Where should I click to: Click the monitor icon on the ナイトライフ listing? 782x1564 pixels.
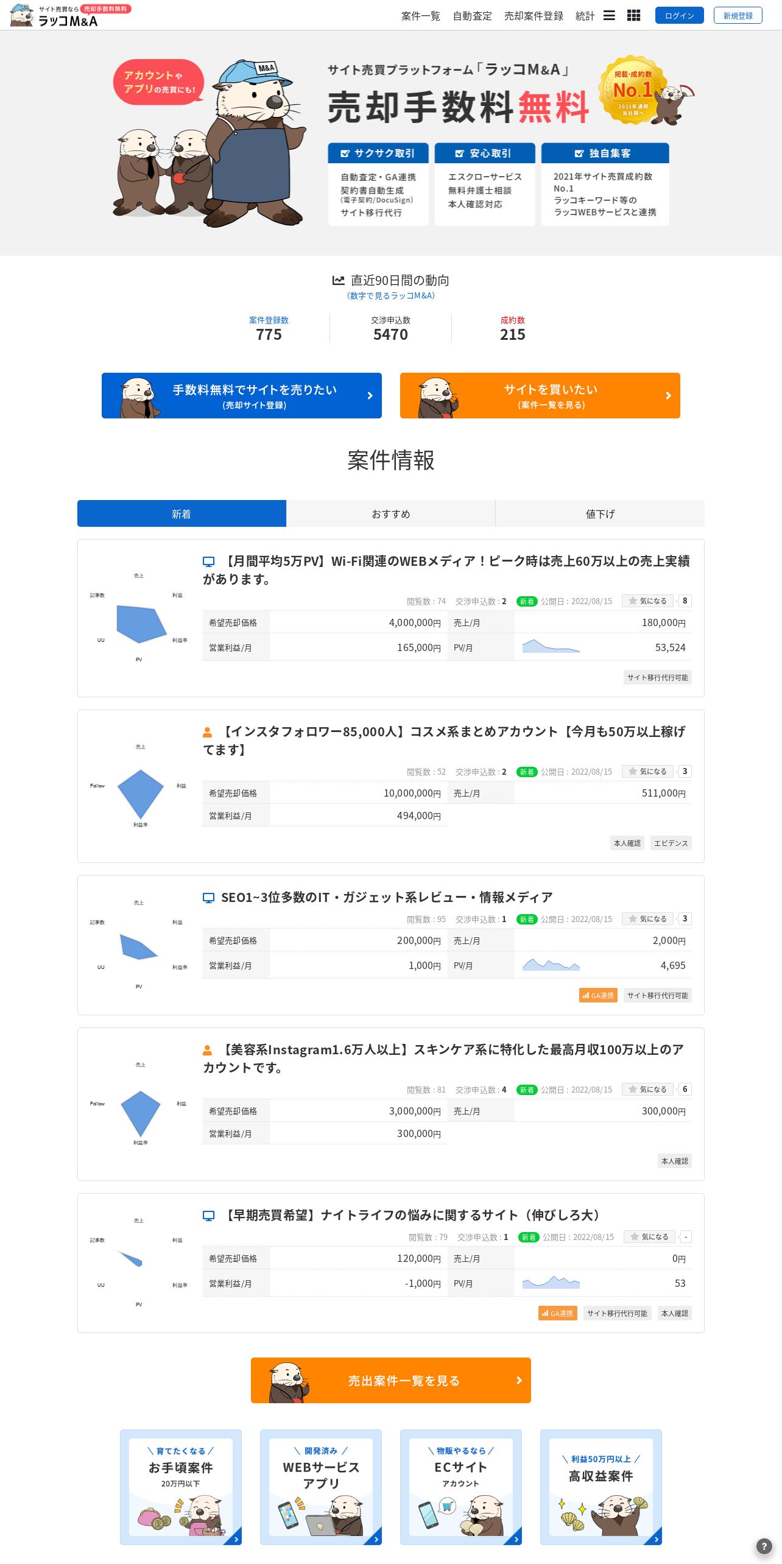click(208, 1216)
